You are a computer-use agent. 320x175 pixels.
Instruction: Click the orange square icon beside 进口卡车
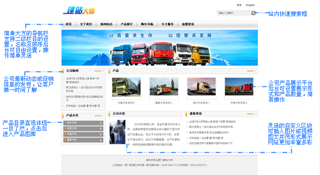click(x=65, y=123)
